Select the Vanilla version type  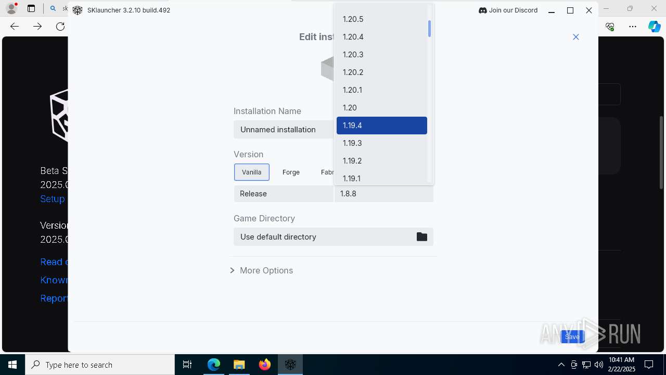[252, 172]
